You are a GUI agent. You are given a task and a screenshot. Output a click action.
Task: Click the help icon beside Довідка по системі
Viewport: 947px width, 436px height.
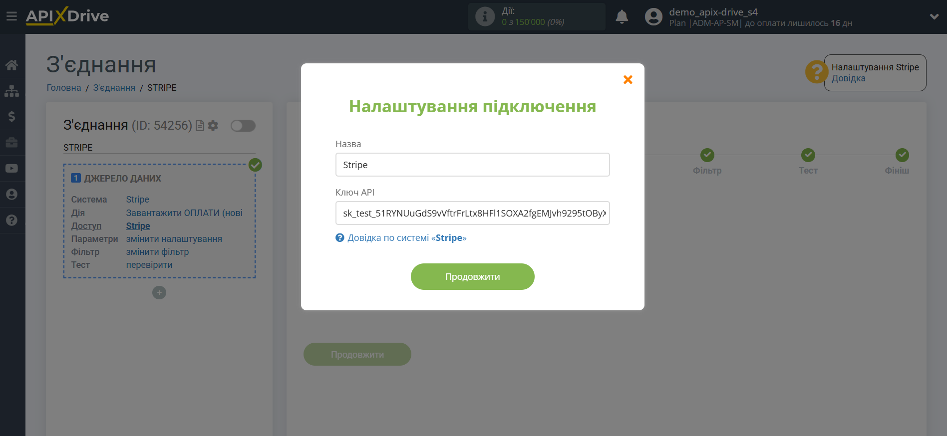(340, 238)
